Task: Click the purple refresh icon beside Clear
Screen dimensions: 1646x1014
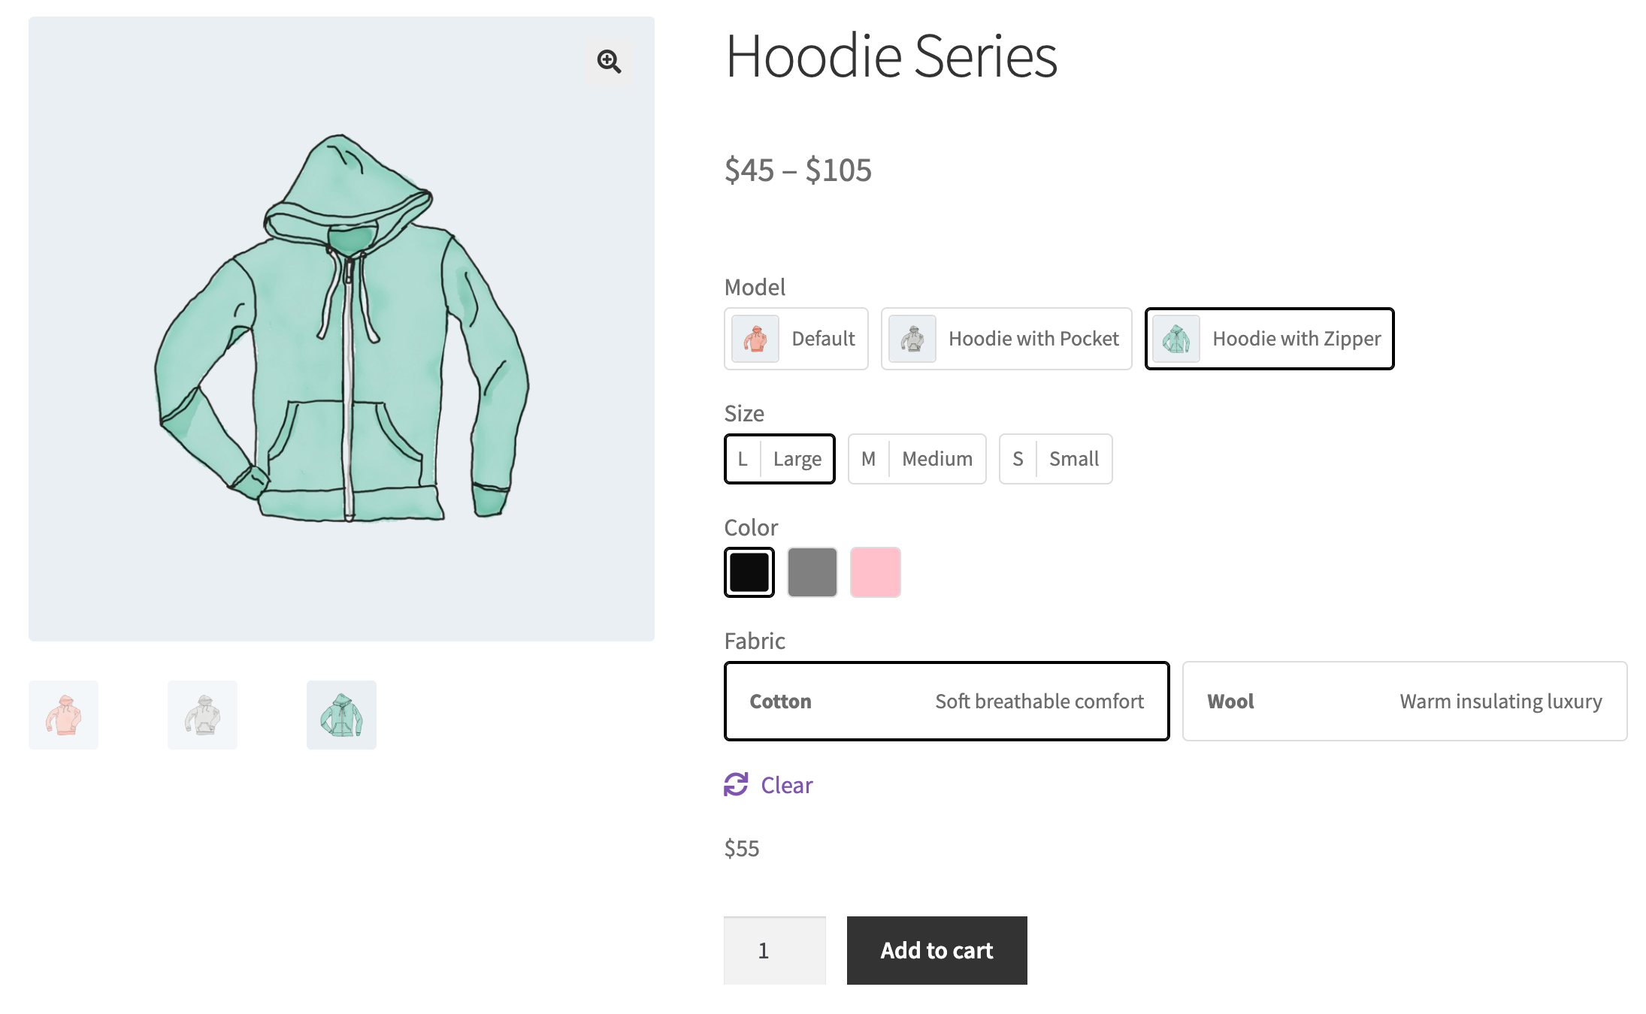Action: tap(736, 785)
